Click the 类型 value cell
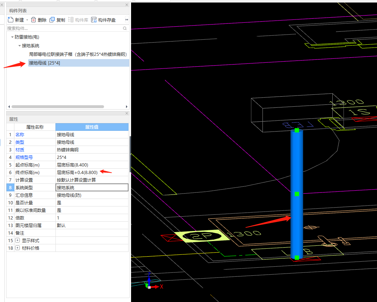Viewport: 377px width, 302px height. click(92, 142)
